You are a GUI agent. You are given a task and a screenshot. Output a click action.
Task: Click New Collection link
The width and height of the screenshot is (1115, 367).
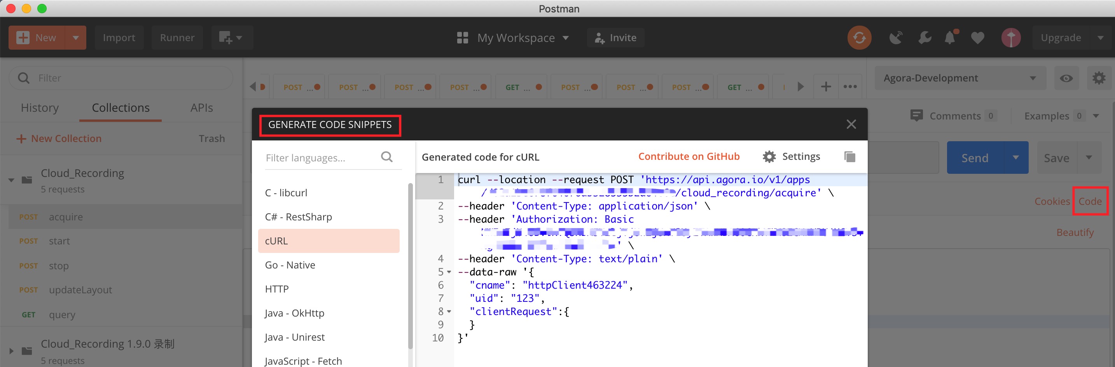pos(66,138)
